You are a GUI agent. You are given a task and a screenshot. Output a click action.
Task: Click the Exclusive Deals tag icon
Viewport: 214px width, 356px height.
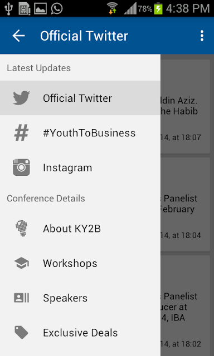[21, 333]
